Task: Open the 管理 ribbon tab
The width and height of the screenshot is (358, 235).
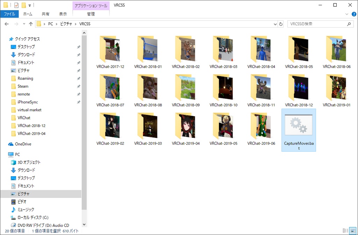Action: point(91,14)
